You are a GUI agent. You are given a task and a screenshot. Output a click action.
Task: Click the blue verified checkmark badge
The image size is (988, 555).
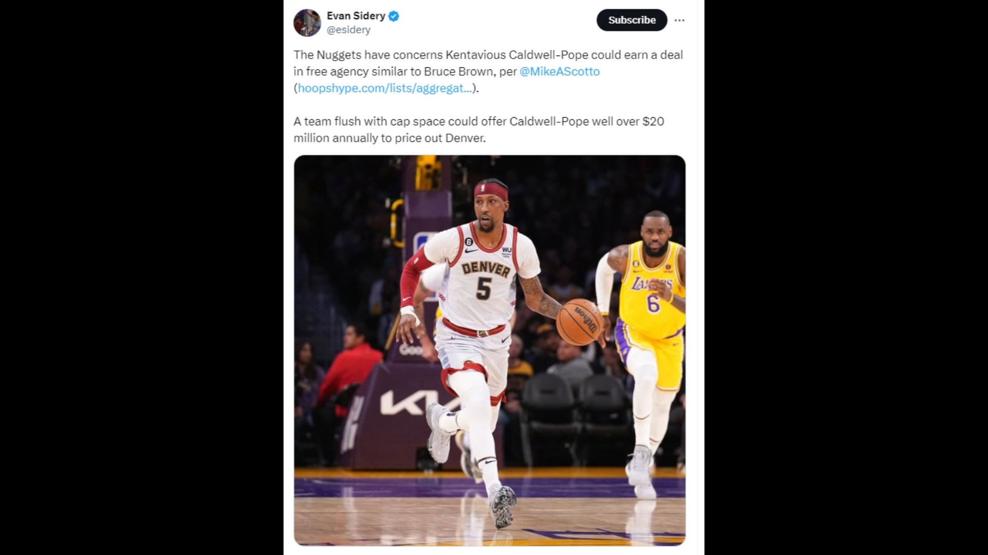[394, 16]
